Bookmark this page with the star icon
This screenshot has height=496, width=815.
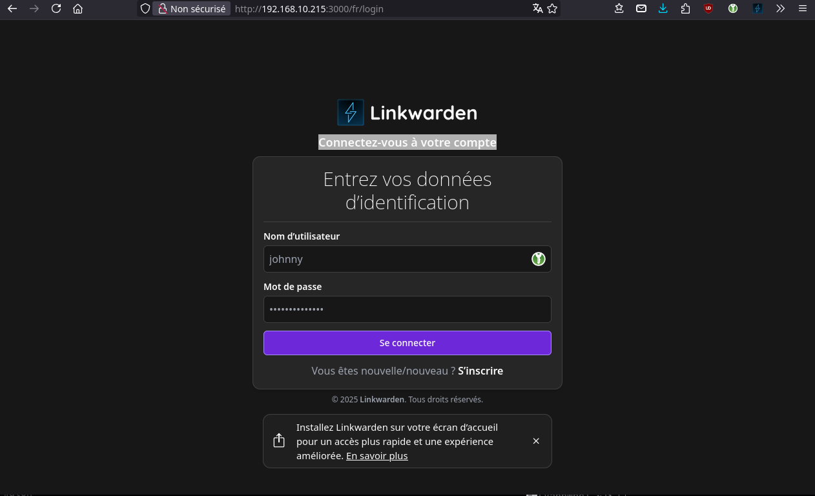552,9
